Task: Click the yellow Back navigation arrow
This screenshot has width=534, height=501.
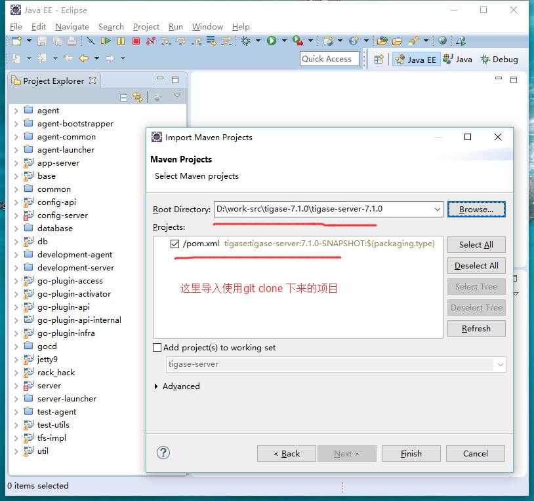Action: coord(84,58)
